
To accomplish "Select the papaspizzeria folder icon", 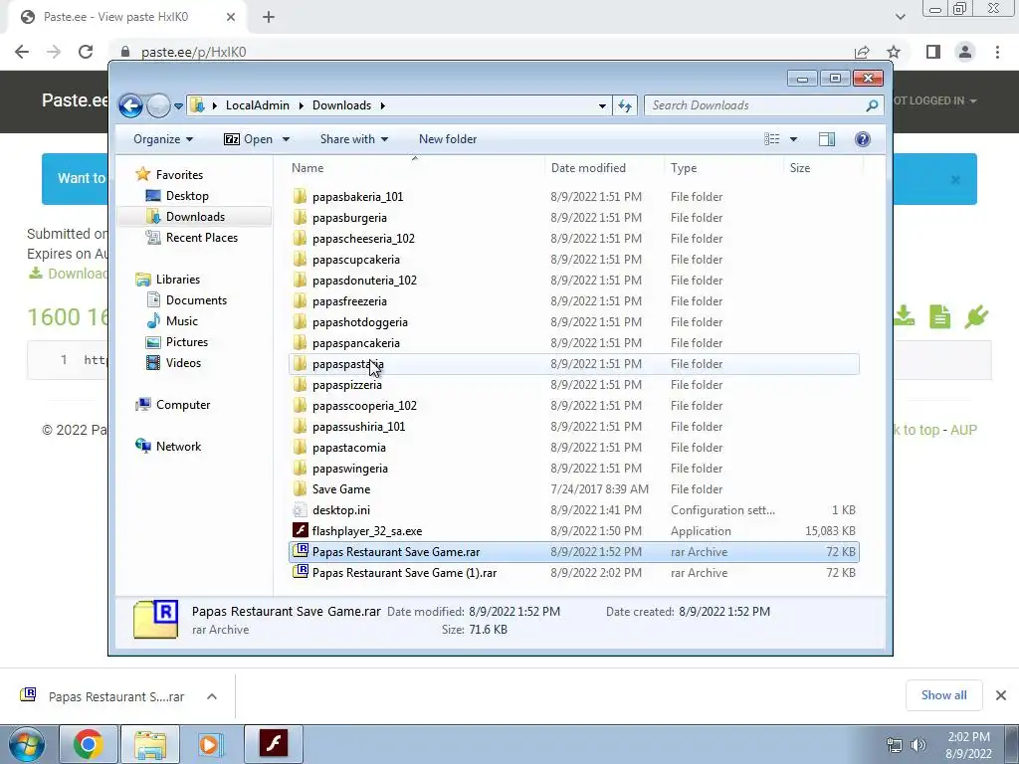I will [x=300, y=385].
